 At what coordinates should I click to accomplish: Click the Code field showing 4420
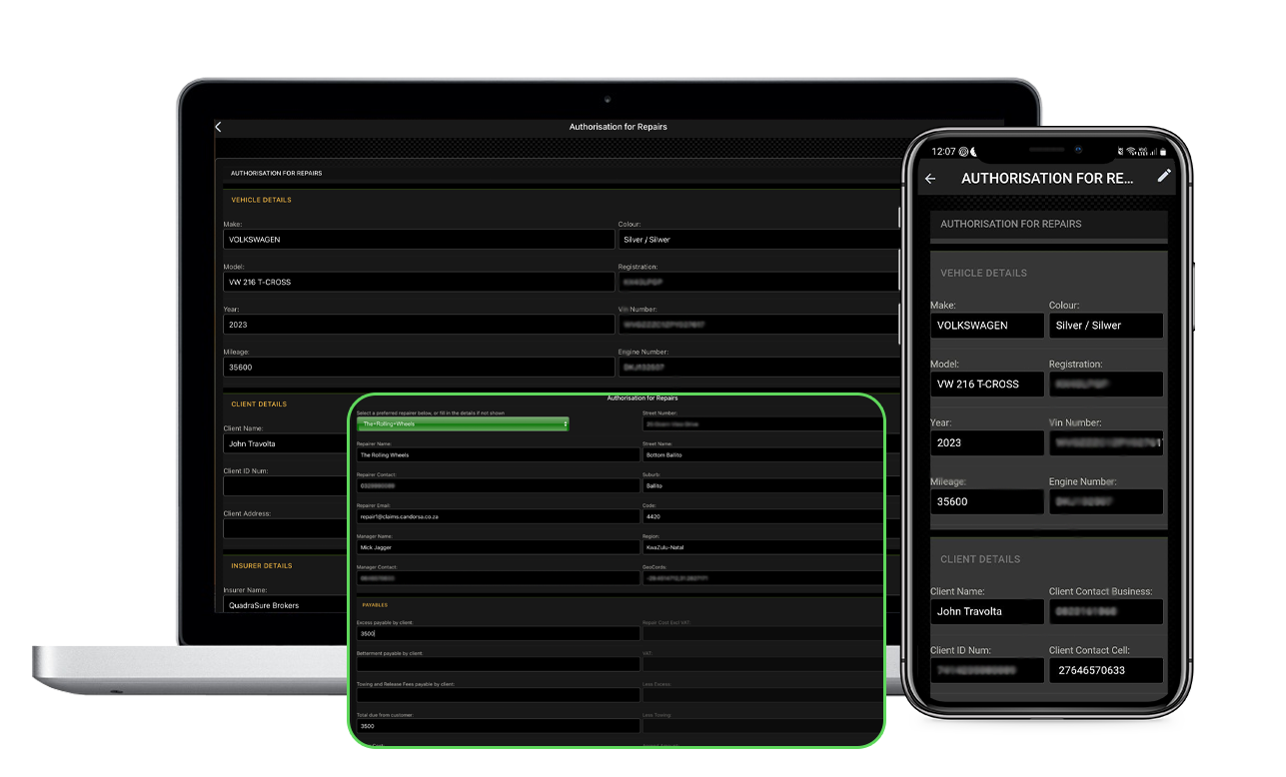pyautogui.click(x=761, y=516)
